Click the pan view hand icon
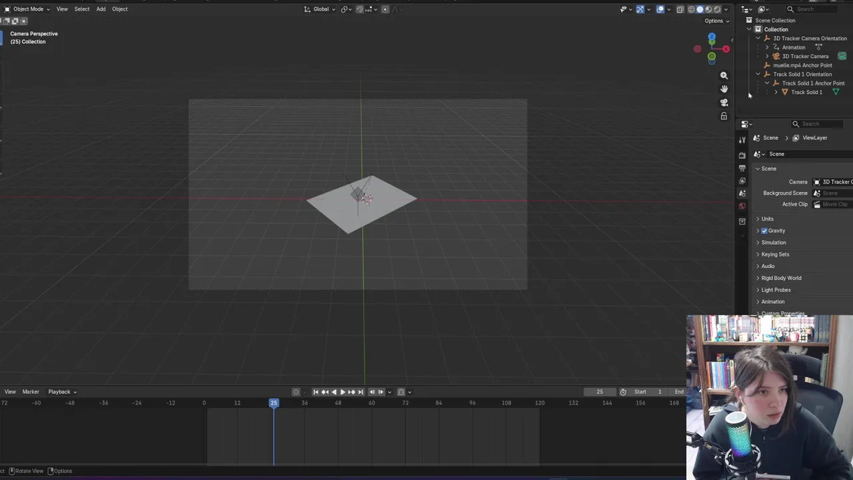Screen dimensions: 853x480 click(724, 89)
